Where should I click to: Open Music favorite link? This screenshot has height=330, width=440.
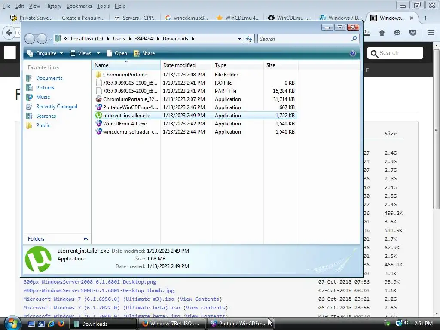click(x=43, y=97)
